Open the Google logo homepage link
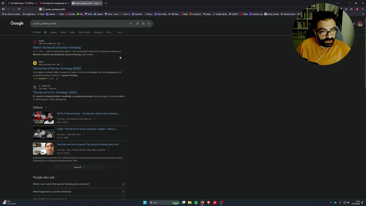The height and width of the screenshot is (206, 366). click(17, 23)
